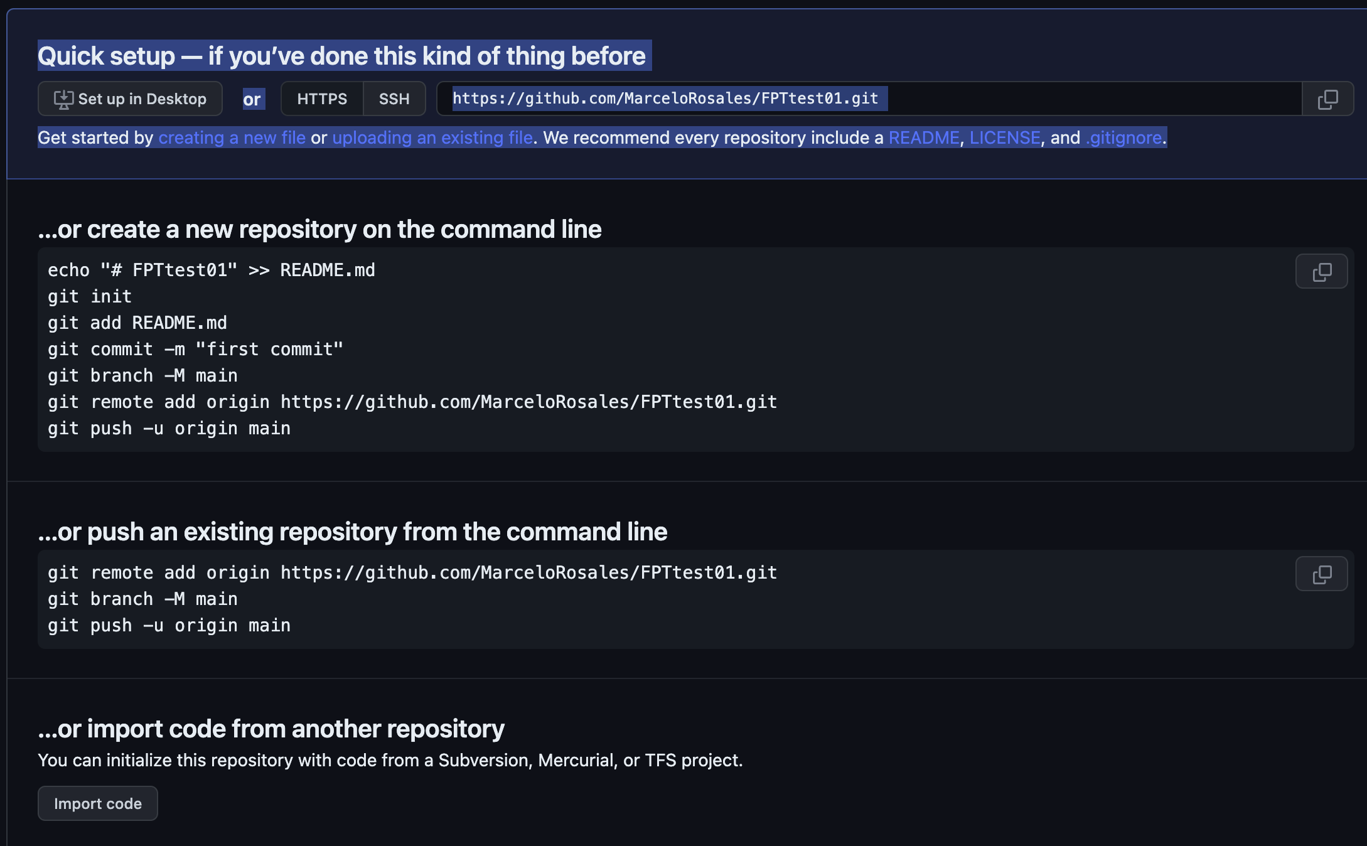Viewport: 1367px width, 846px height.
Task: Open the README recommendation link
Action: (924, 138)
